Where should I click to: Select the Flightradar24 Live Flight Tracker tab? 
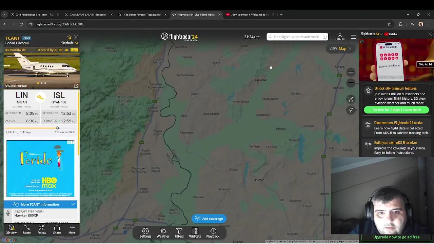tap(196, 15)
